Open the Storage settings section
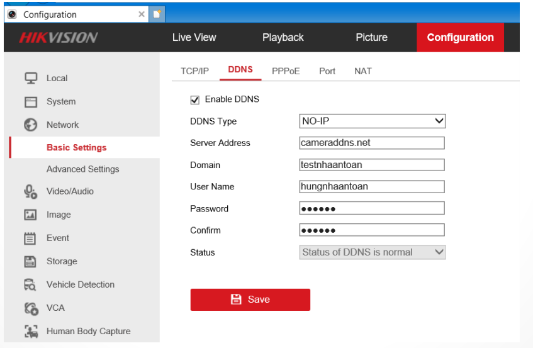This screenshot has height=348, width=533. [x=62, y=261]
